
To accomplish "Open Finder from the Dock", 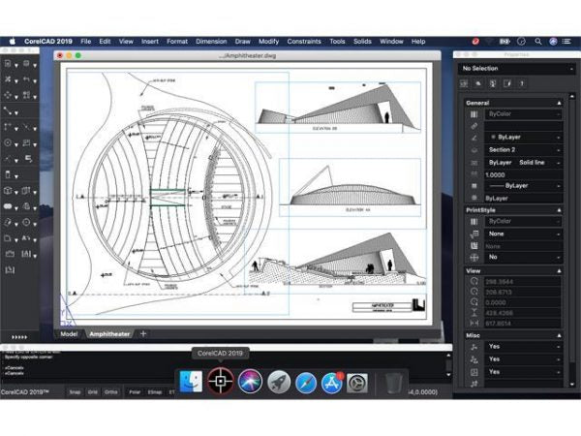I will click(191, 382).
